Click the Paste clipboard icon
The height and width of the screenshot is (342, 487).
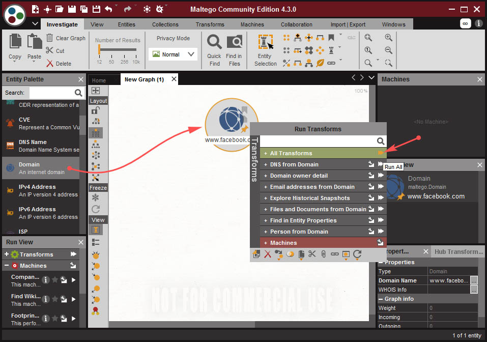click(34, 41)
